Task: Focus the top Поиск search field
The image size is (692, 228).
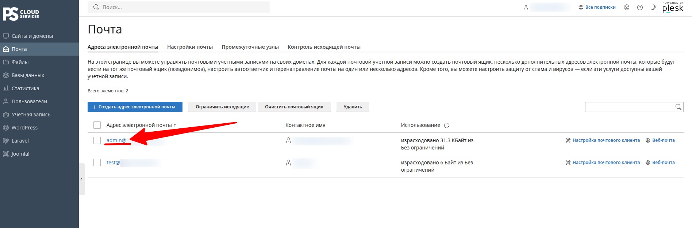Action: (x=179, y=7)
